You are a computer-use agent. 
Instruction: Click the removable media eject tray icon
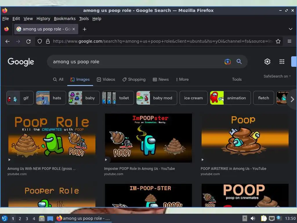(x=245, y=218)
